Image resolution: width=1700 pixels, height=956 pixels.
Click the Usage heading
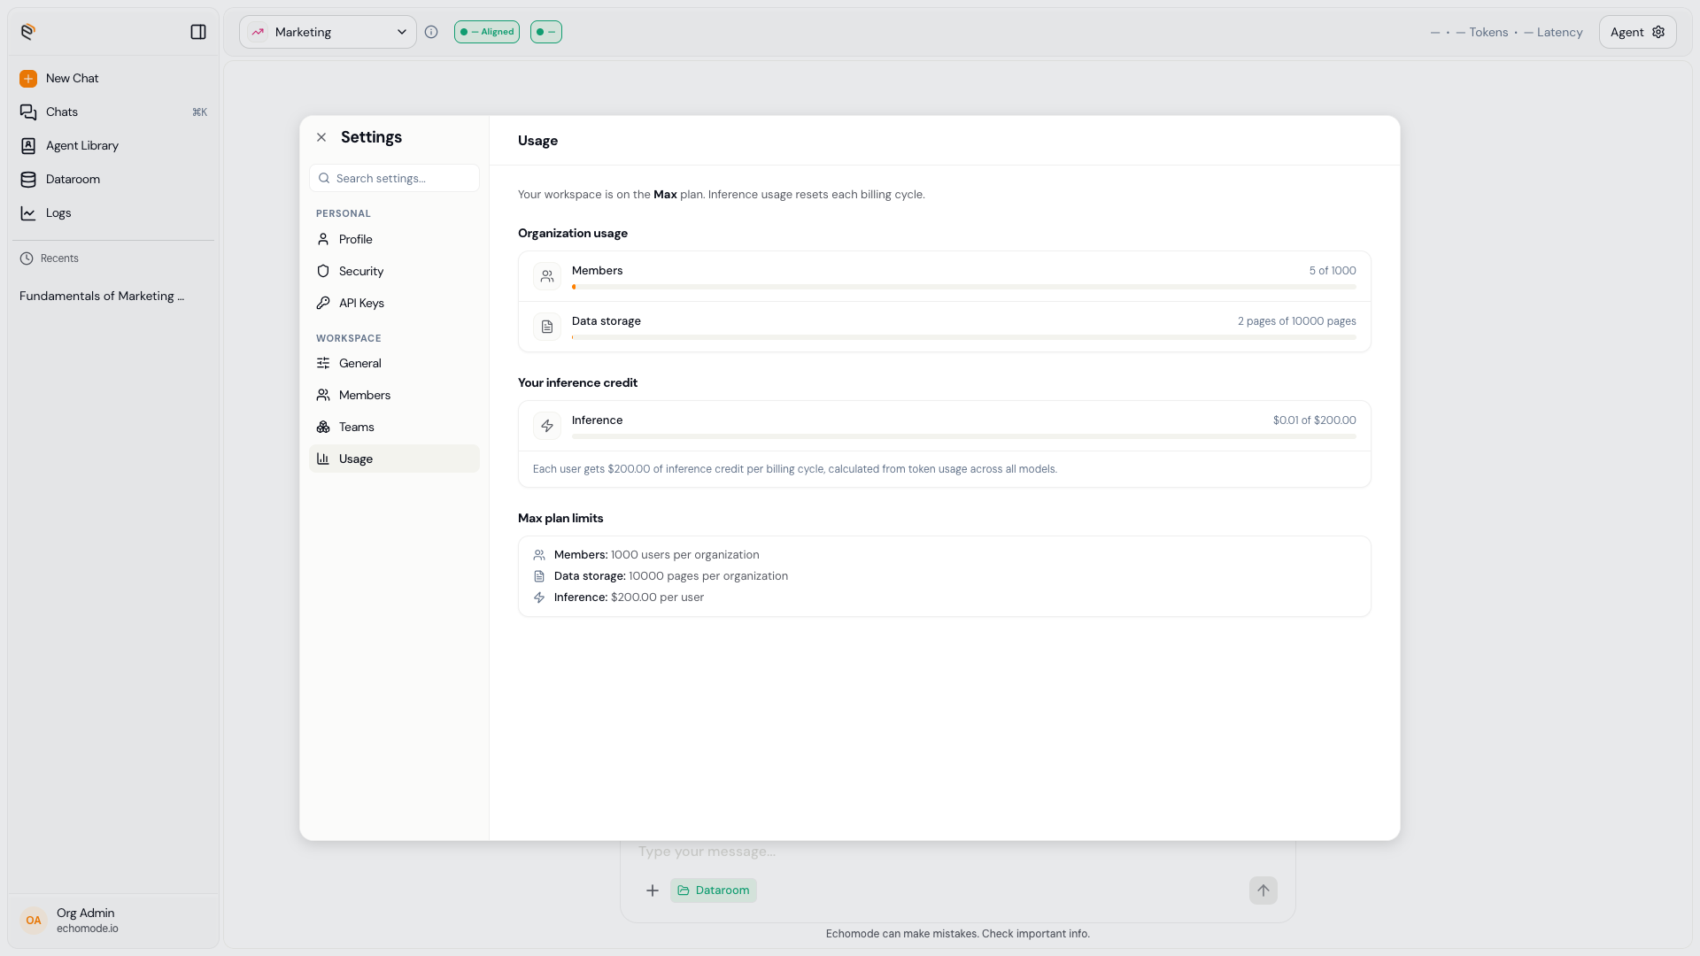tap(537, 141)
